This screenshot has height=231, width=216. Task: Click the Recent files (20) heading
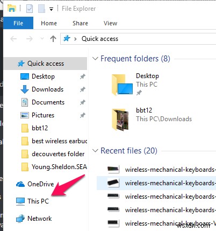coord(129,151)
